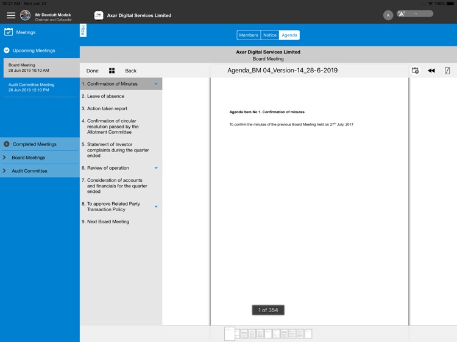The width and height of the screenshot is (457, 342).
Task: Click the Back button
Action: tap(130, 71)
